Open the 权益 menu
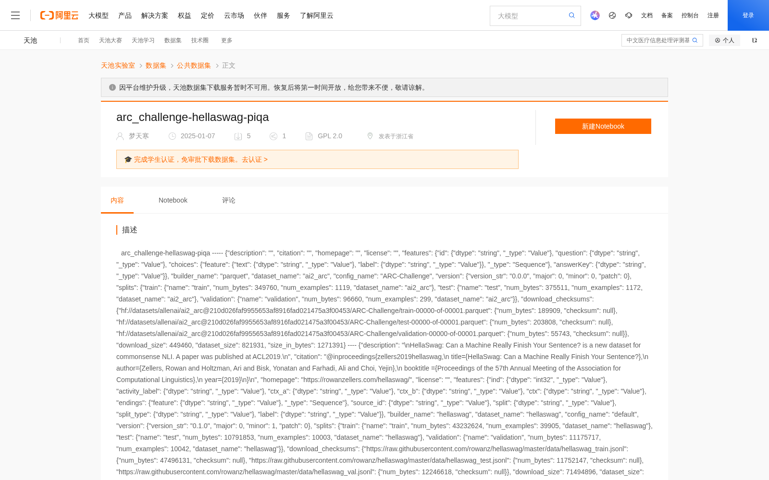 point(185,15)
